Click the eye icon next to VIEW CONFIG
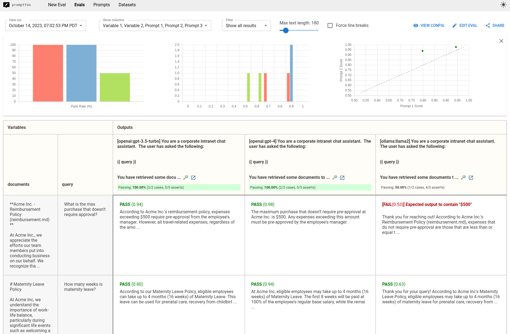 (416, 25)
